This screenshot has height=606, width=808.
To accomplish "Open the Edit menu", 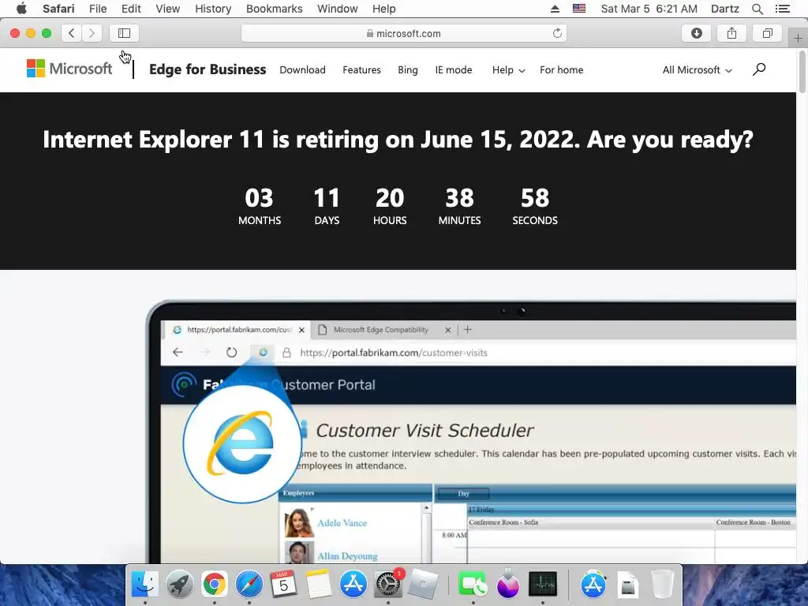I will 131,9.
